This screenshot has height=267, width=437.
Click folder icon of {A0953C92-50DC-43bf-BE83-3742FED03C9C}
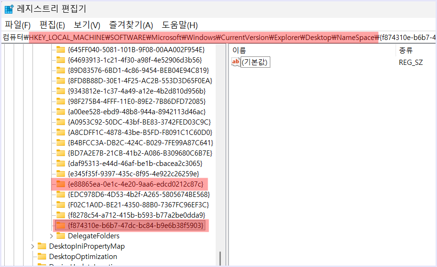click(x=60, y=122)
